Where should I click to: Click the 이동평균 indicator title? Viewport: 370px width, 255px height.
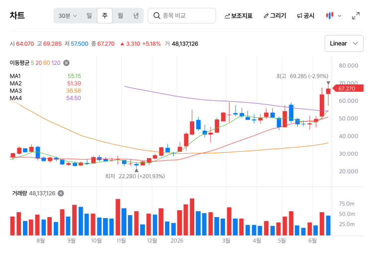point(19,63)
